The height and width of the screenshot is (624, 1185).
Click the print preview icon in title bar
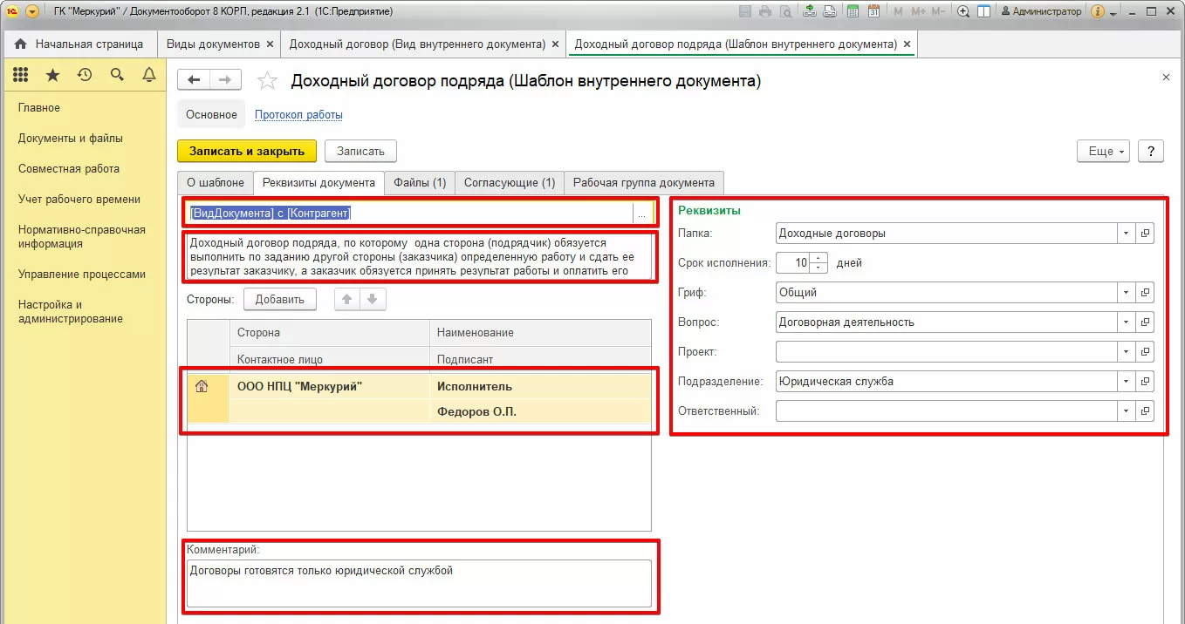pyautogui.click(x=784, y=11)
